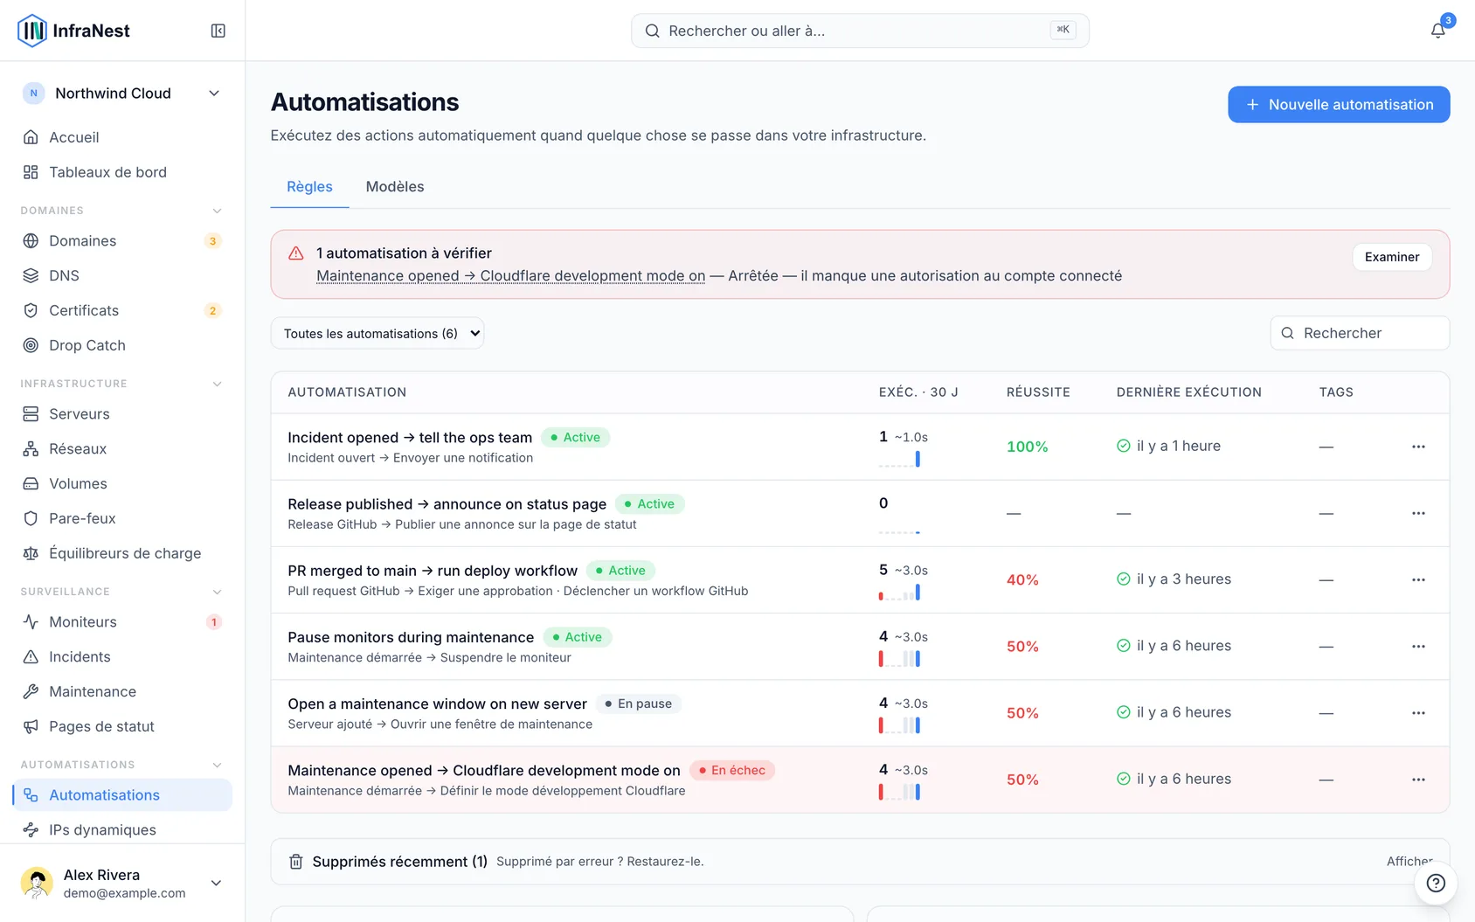The height and width of the screenshot is (922, 1475).
Task: Open Serveurs page
Action: [x=122, y=413]
